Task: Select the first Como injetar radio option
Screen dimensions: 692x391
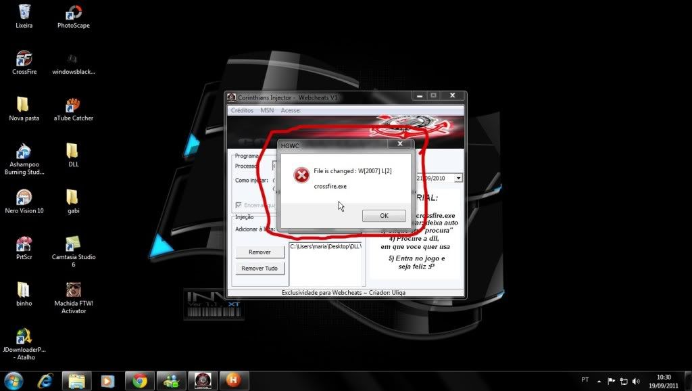Action: [x=276, y=179]
